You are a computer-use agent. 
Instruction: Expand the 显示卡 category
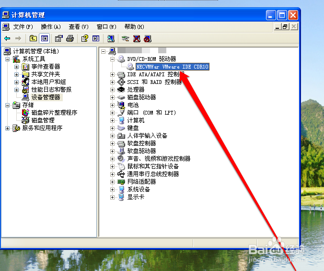tap(112, 197)
